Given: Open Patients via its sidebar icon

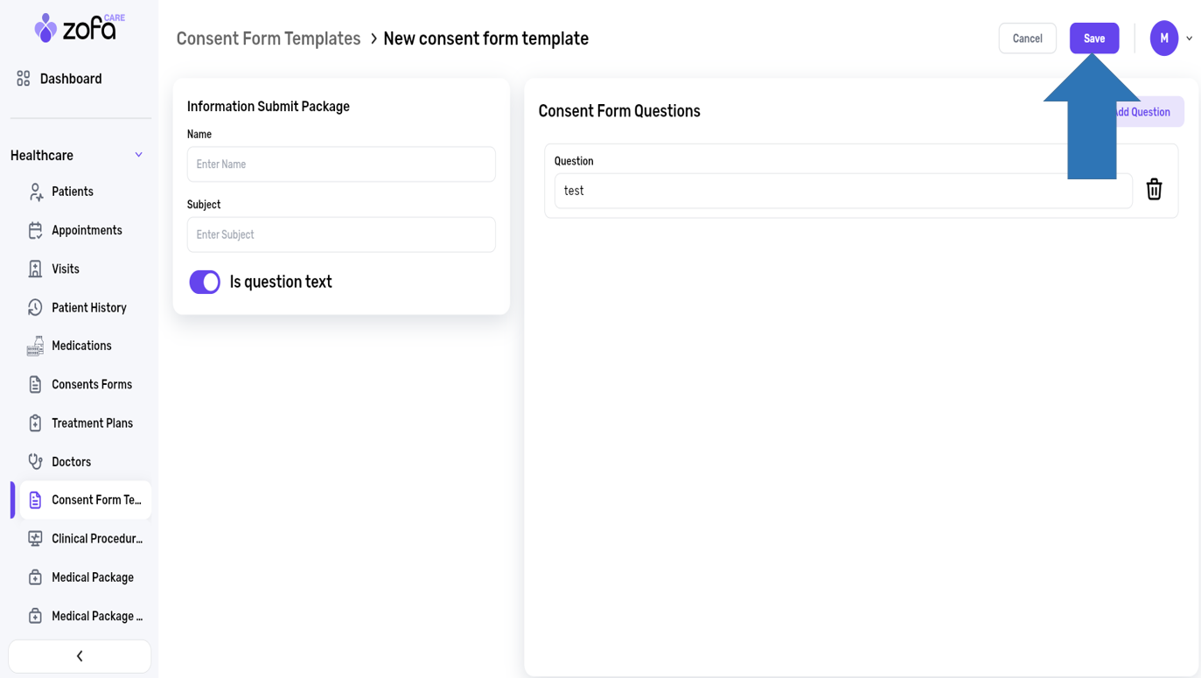Looking at the screenshot, I should [x=35, y=192].
